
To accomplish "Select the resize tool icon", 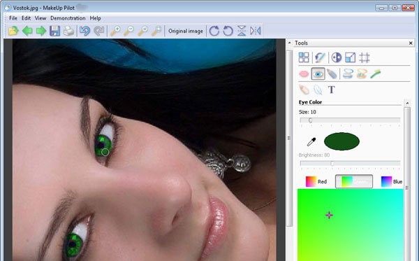I will [x=351, y=57].
